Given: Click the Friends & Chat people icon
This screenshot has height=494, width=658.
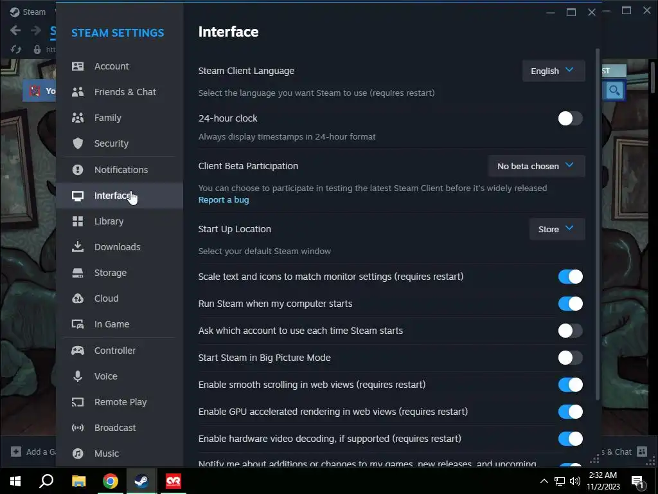Looking at the screenshot, I should [78, 92].
